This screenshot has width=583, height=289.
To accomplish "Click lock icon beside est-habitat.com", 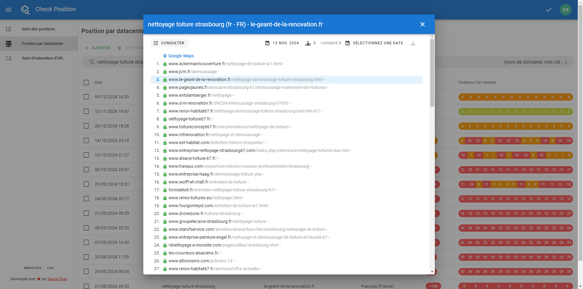I will coord(165,143).
